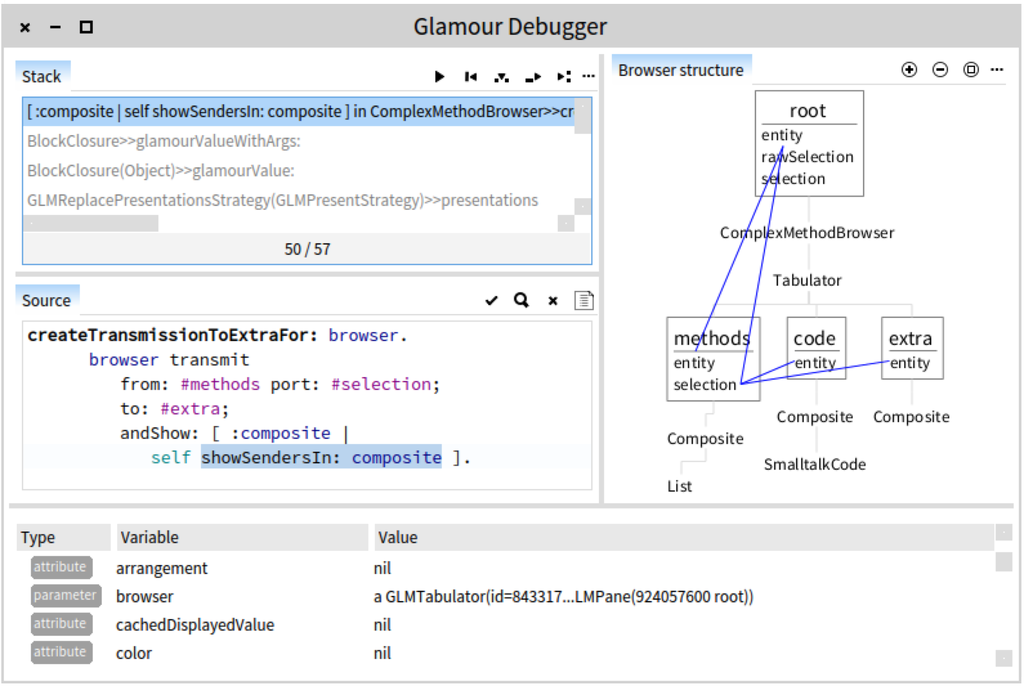Select the Source tab
The width and height of the screenshot is (1024, 686).
pyautogui.click(x=46, y=301)
